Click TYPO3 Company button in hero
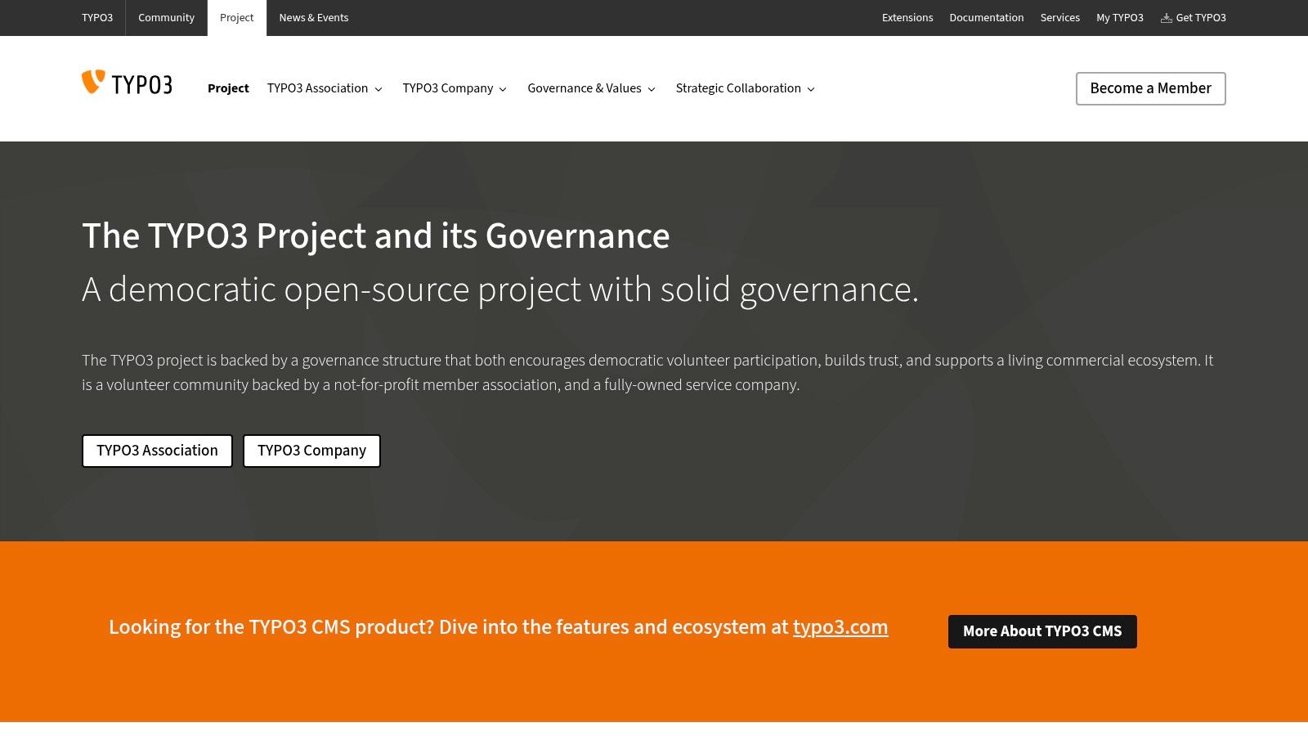This screenshot has height=736, width=1308. coord(311,451)
